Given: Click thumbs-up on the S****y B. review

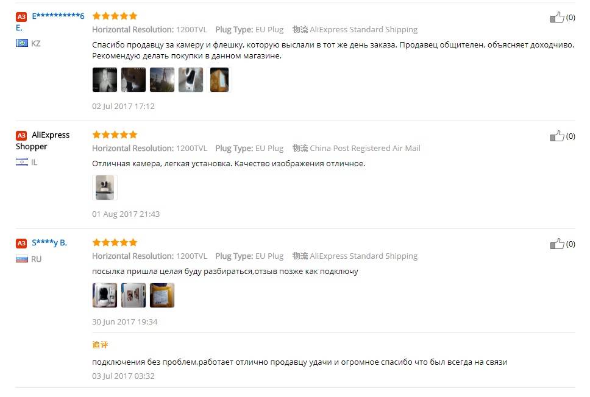Looking at the screenshot, I should [557, 244].
